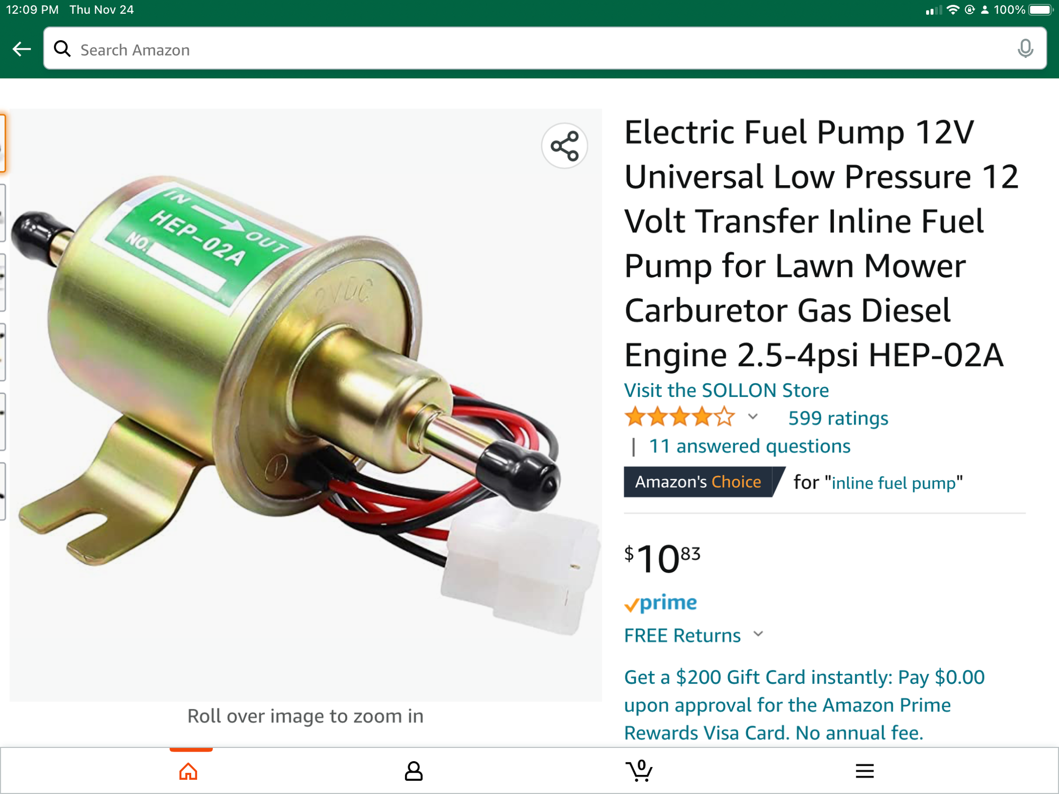The width and height of the screenshot is (1059, 794).
Task: Open the $200 Gift Card offer link
Action: [804, 705]
